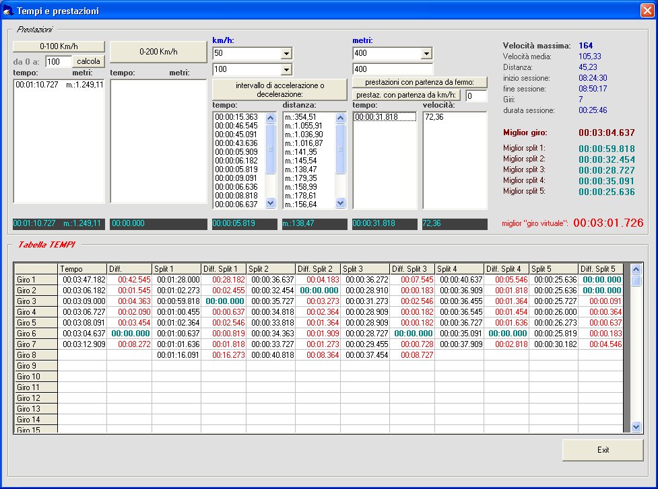
Task: Click the 0-100 Km/h button
Action: tap(59, 46)
